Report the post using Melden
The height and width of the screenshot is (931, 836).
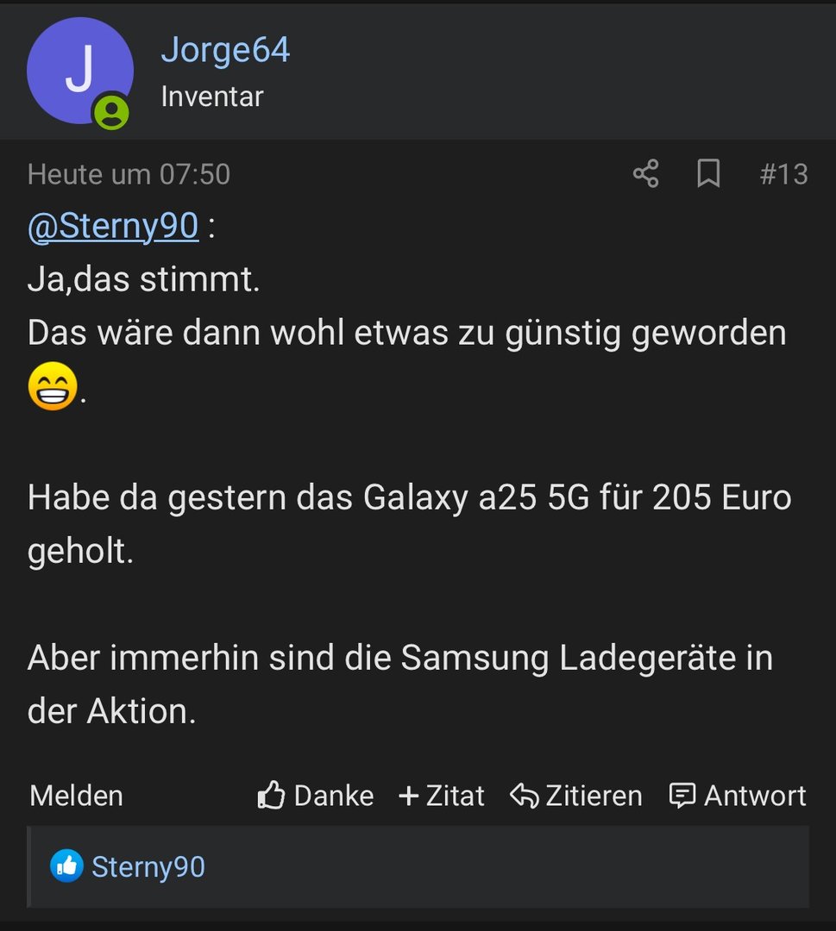point(76,796)
